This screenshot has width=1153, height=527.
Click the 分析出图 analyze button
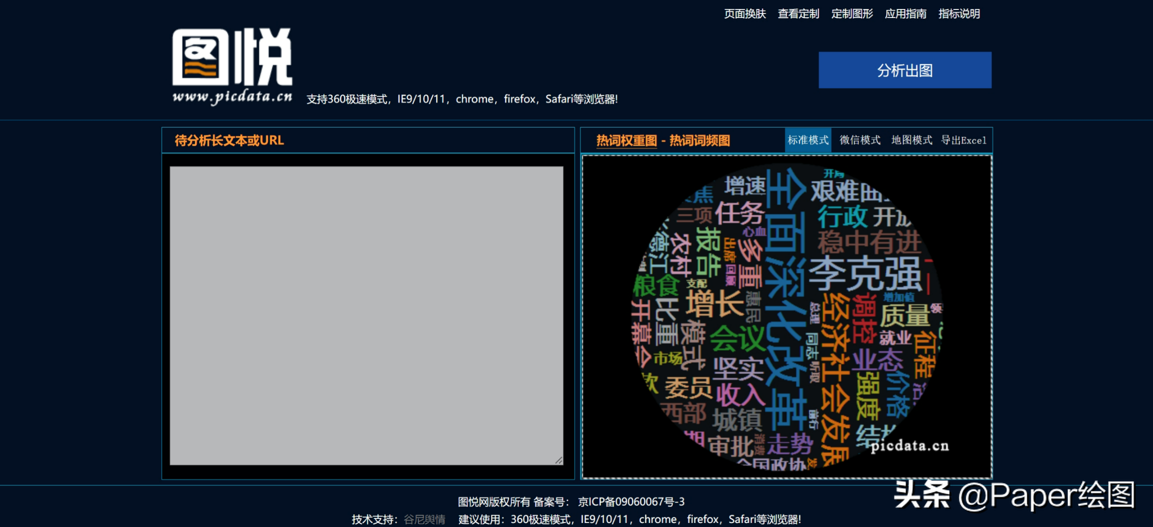coord(904,70)
